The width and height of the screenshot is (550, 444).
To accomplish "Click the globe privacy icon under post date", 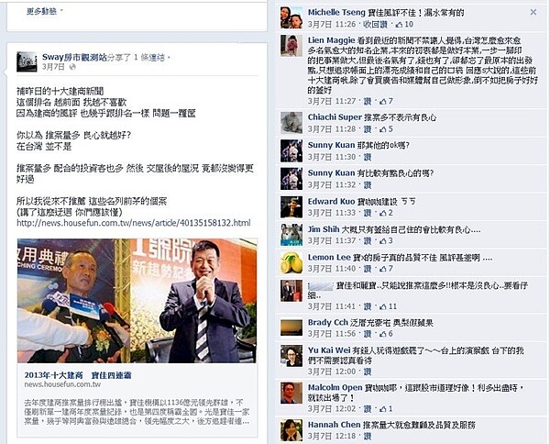I will 72,67.
